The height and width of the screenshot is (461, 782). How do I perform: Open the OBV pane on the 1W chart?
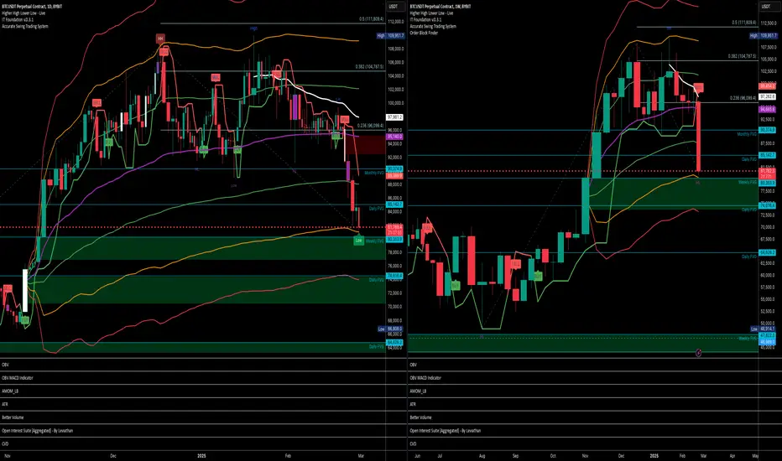click(x=413, y=365)
